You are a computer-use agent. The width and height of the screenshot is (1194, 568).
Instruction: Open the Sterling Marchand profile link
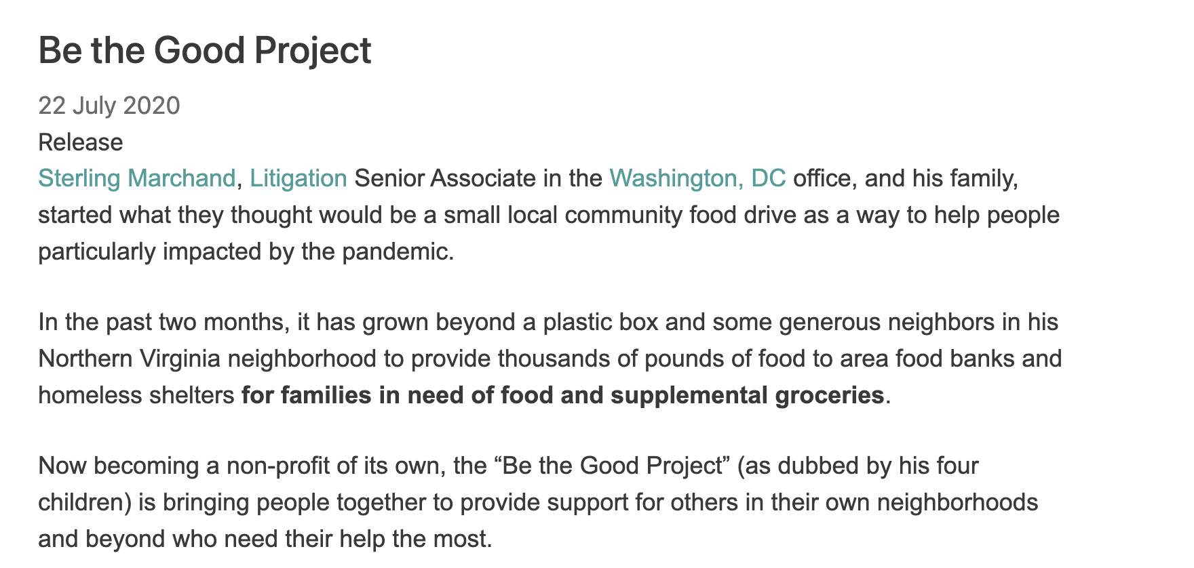(136, 178)
